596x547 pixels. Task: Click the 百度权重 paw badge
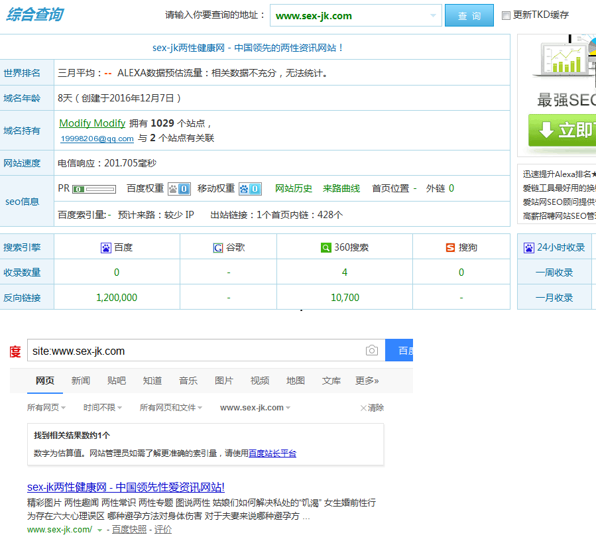pos(179,189)
